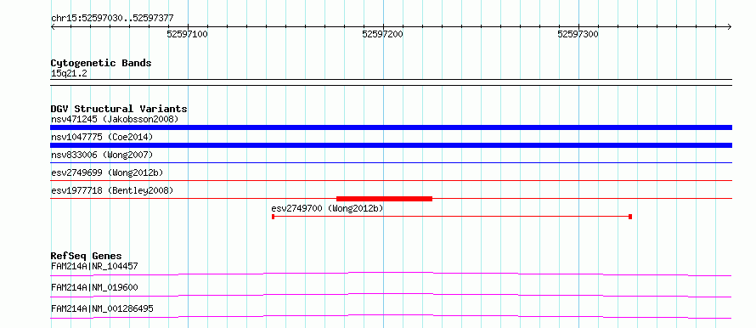Viewport: 756px width, 328px height.
Task: Open variant nsv471245 (Jakobsson2008) label
Action: click(x=115, y=119)
